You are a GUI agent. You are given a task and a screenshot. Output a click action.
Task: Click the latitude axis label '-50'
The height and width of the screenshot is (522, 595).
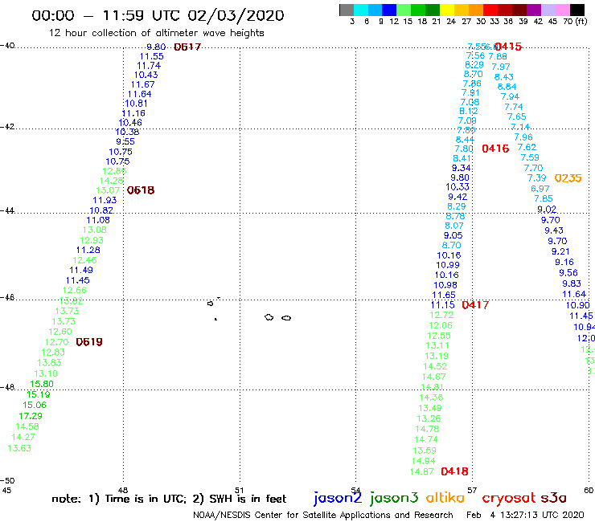pos(7,481)
